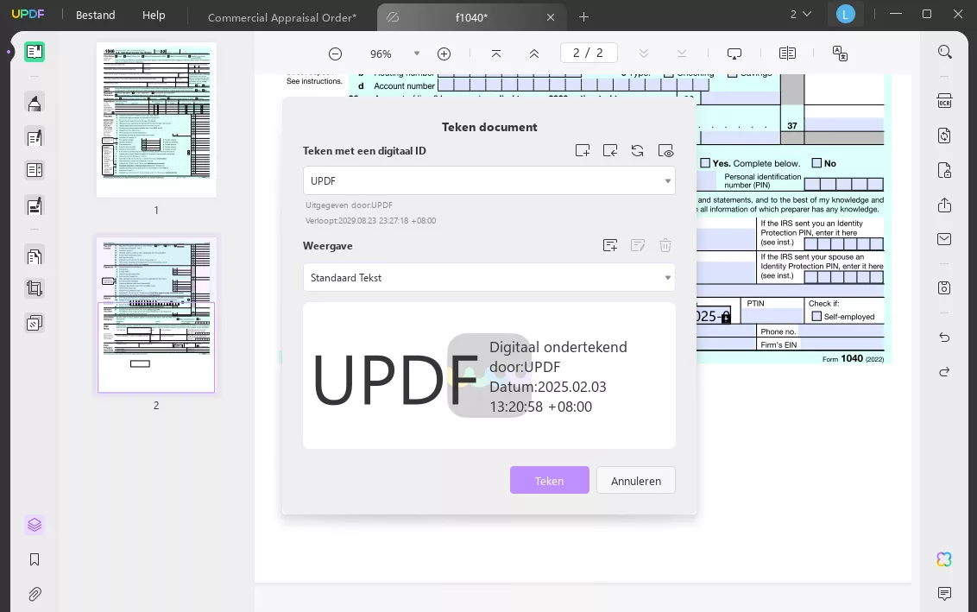Image resolution: width=977 pixels, height=612 pixels.
Task: Tick the Yes. Complete below checkbox
Action: (x=705, y=163)
